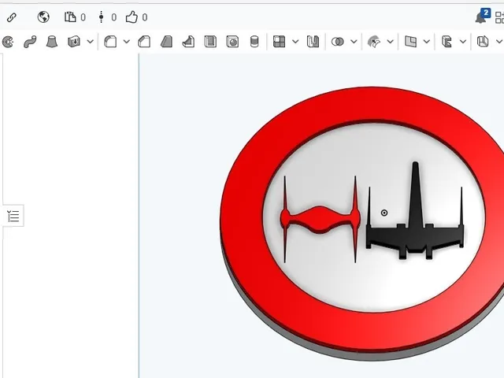Select the Hole tool
This screenshot has width=504, height=378.
coord(232,42)
